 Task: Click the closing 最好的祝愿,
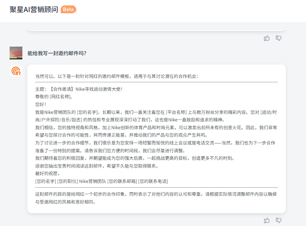(x=47, y=174)
